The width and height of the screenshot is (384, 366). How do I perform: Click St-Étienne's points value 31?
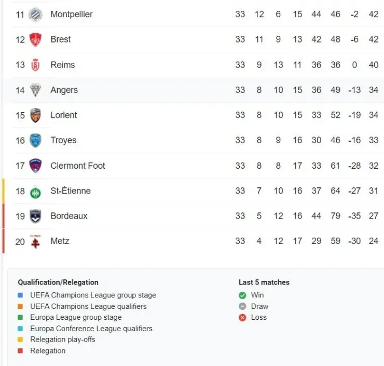point(374,191)
